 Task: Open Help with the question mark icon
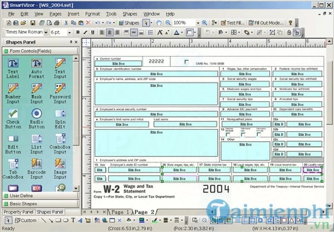pyautogui.click(x=290, y=23)
